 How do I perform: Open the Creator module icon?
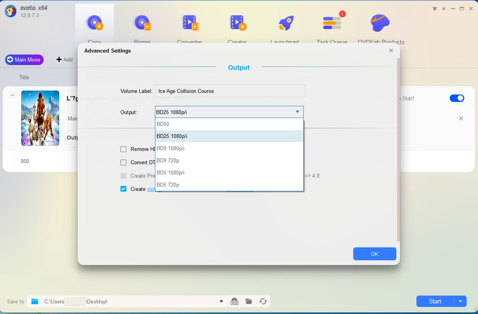pos(237,22)
